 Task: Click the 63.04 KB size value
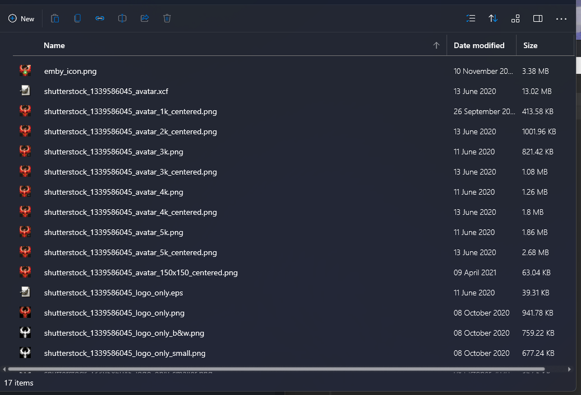(536, 272)
